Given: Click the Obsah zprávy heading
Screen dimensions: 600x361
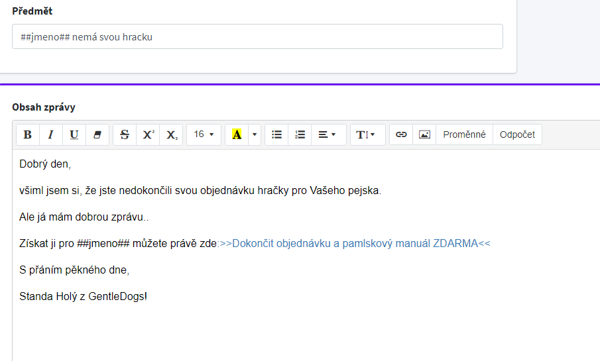Looking at the screenshot, I should click(x=44, y=107).
